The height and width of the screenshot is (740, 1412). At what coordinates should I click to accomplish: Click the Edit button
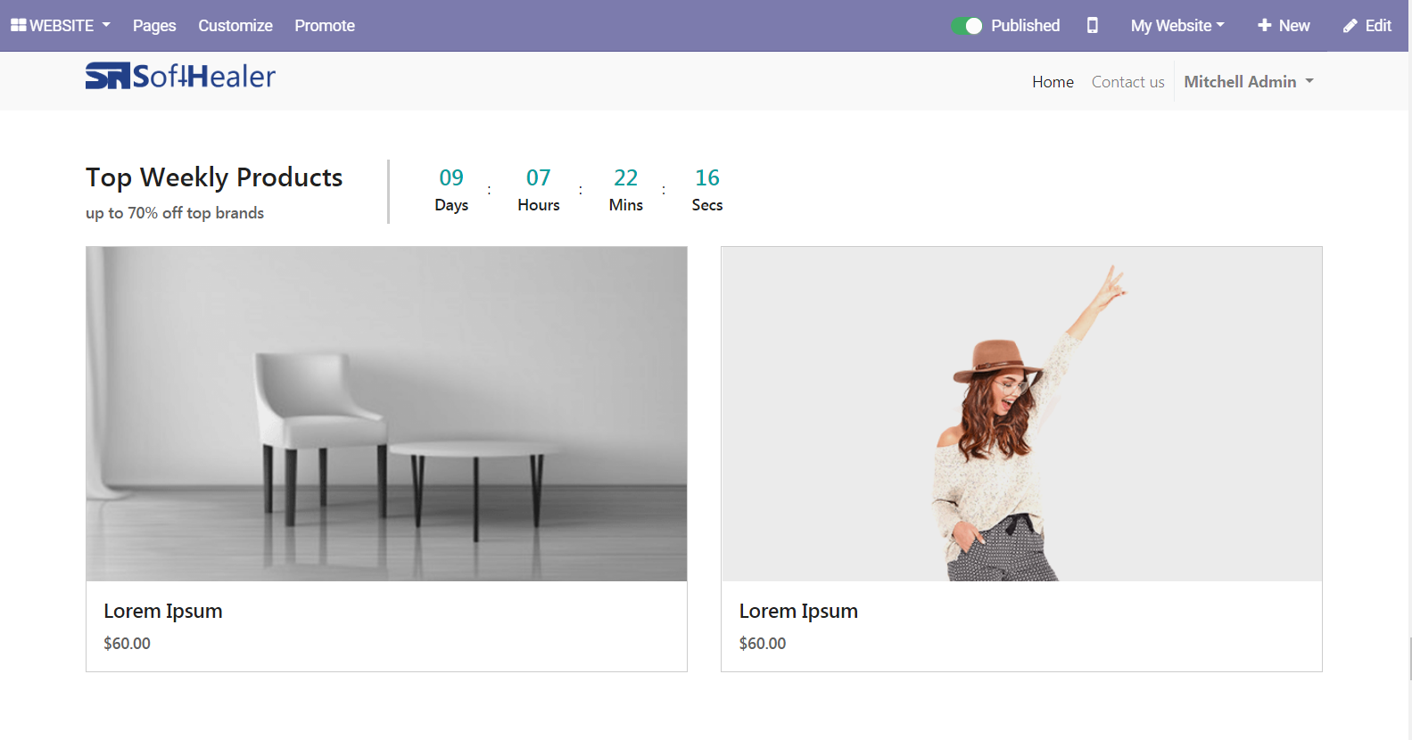tap(1367, 26)
